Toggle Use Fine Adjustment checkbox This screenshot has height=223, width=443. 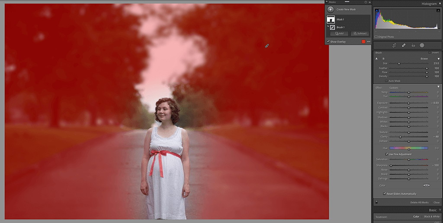coord(386,154)
